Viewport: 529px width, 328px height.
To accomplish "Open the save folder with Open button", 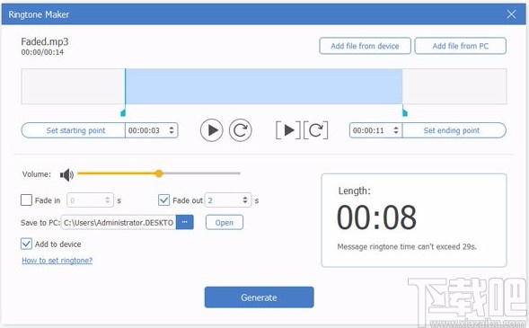I will click(x=225, y=222).
